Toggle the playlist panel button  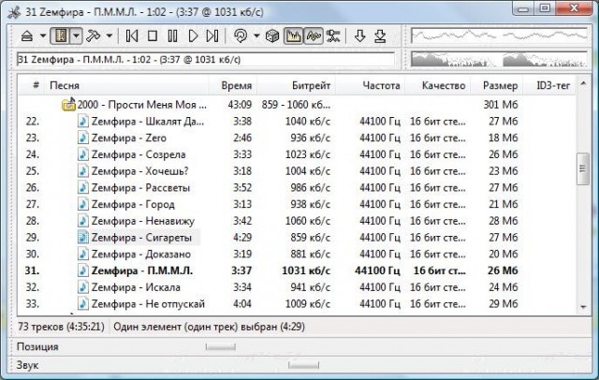(x=61, y=37)
